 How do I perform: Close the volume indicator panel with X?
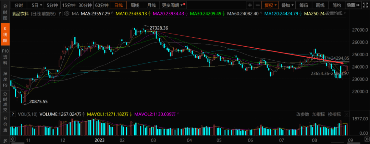click(x=347, y=115)
